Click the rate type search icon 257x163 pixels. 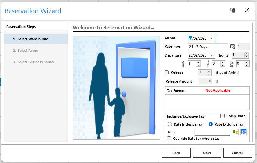[232, 47]
